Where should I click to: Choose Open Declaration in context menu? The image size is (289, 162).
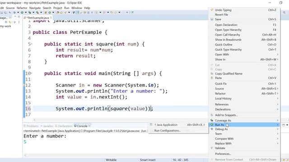pyautogui.click(x=245, y=25)
